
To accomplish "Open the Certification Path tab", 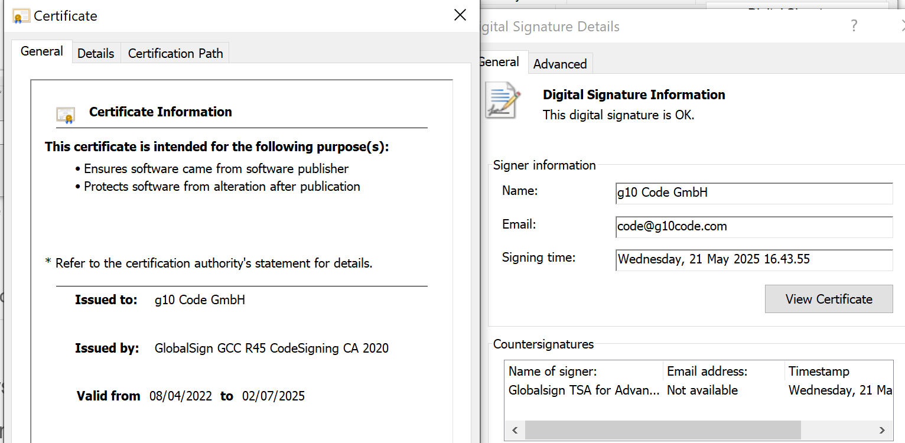I will point(175,53).
